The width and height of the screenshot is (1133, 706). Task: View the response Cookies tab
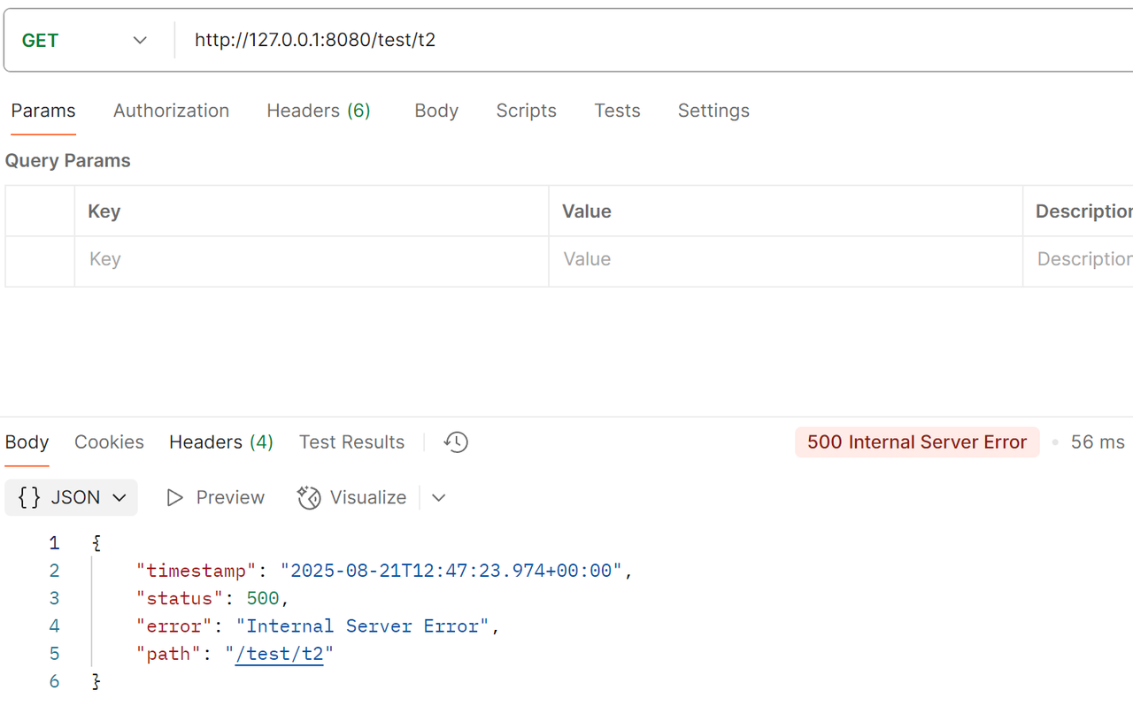pyautogui.click(x=109, y=442)
